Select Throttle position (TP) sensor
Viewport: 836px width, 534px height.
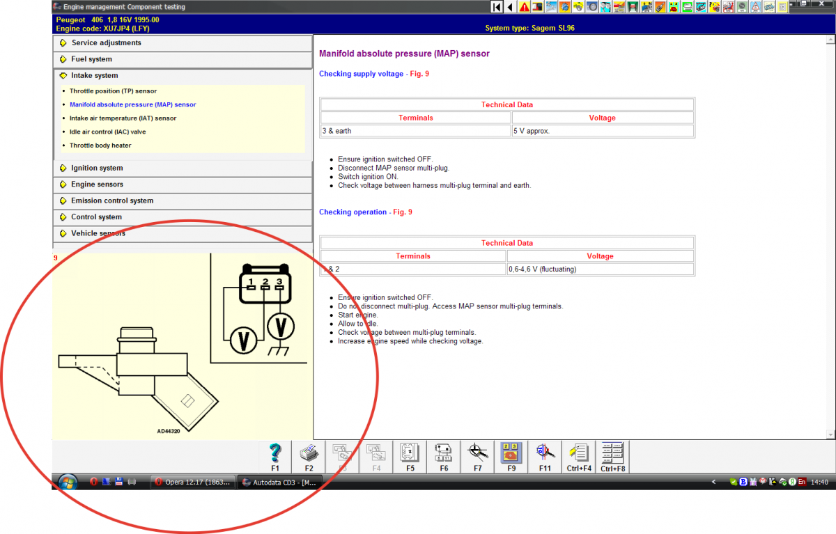[113, 91]
